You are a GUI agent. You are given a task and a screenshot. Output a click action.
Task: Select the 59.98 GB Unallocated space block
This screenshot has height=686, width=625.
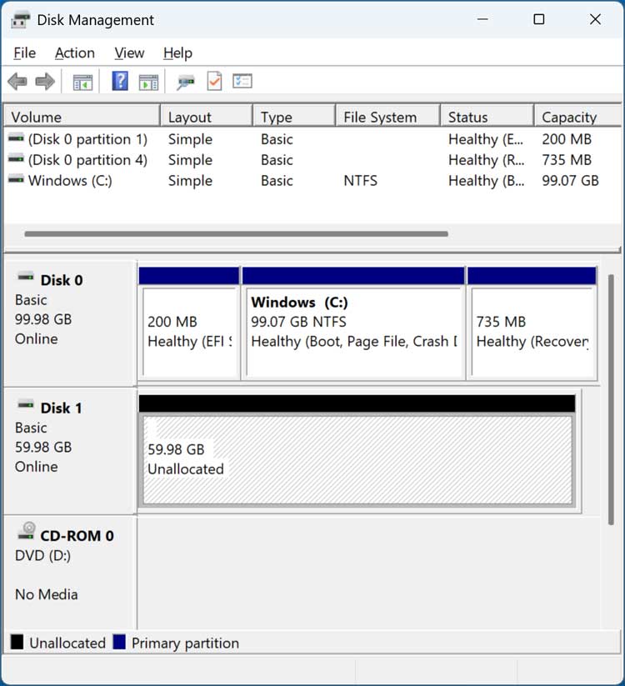point(357,452)
